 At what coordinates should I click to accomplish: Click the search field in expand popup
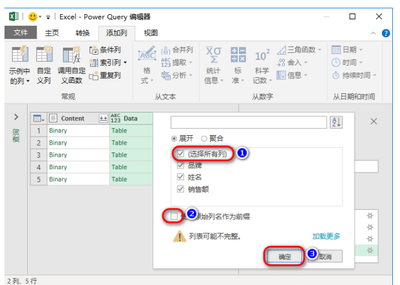point(249,122)
